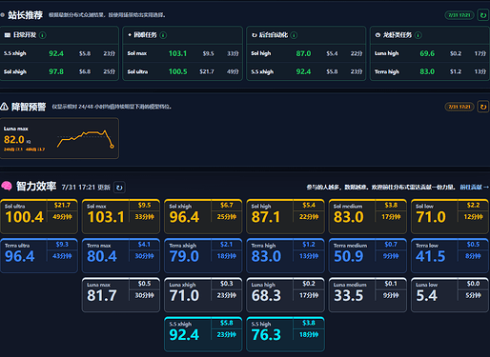
Task: Choose the Luna high 68.3 card
Action: point(285,295)
